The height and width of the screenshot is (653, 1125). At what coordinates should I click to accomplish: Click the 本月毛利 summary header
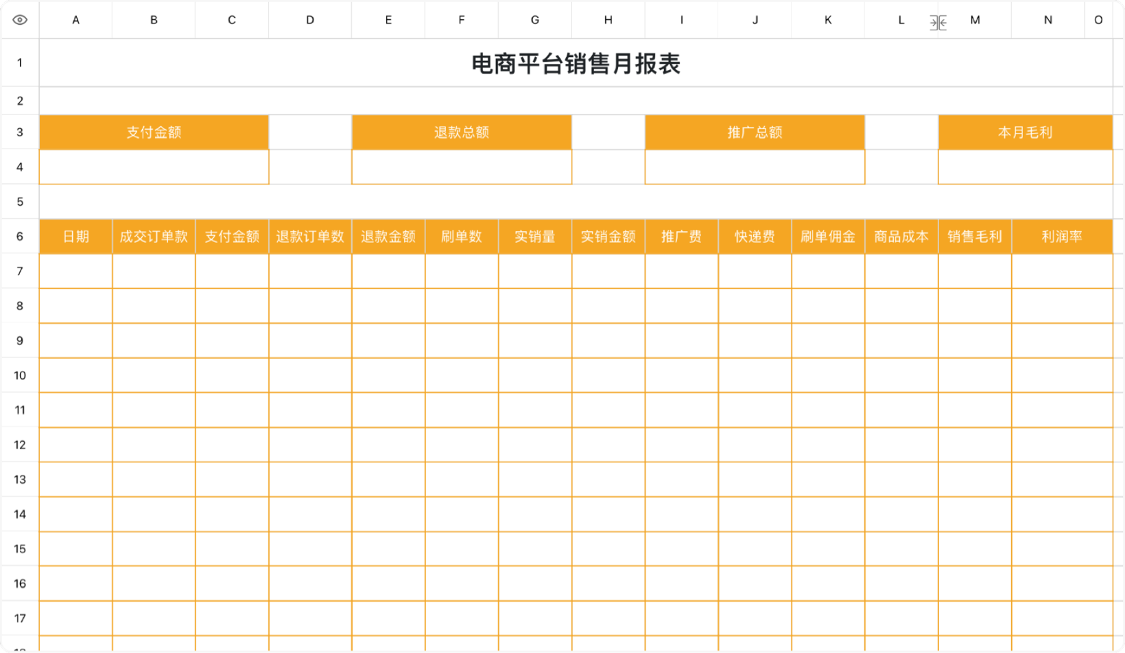point(1026,132)
